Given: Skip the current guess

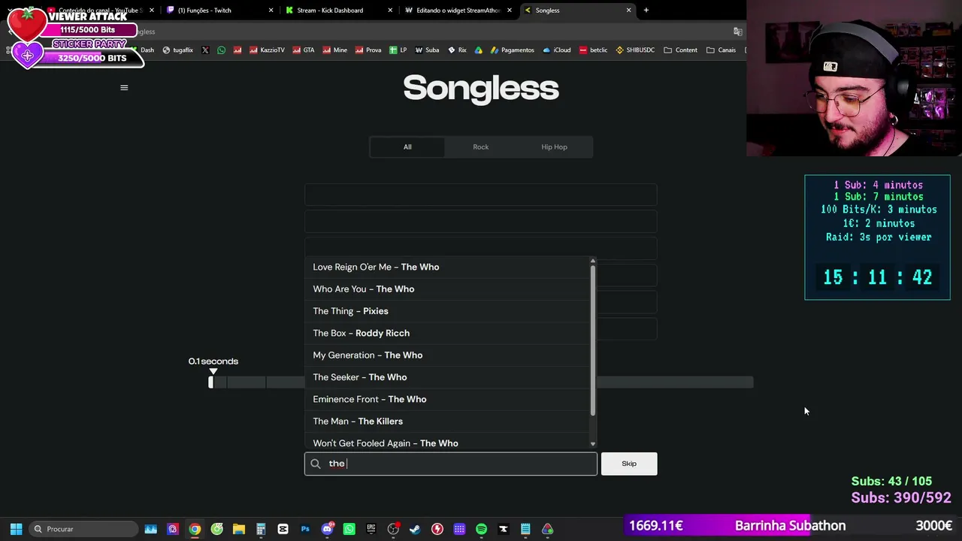Looking at the screenshot, I should point(629,464).
